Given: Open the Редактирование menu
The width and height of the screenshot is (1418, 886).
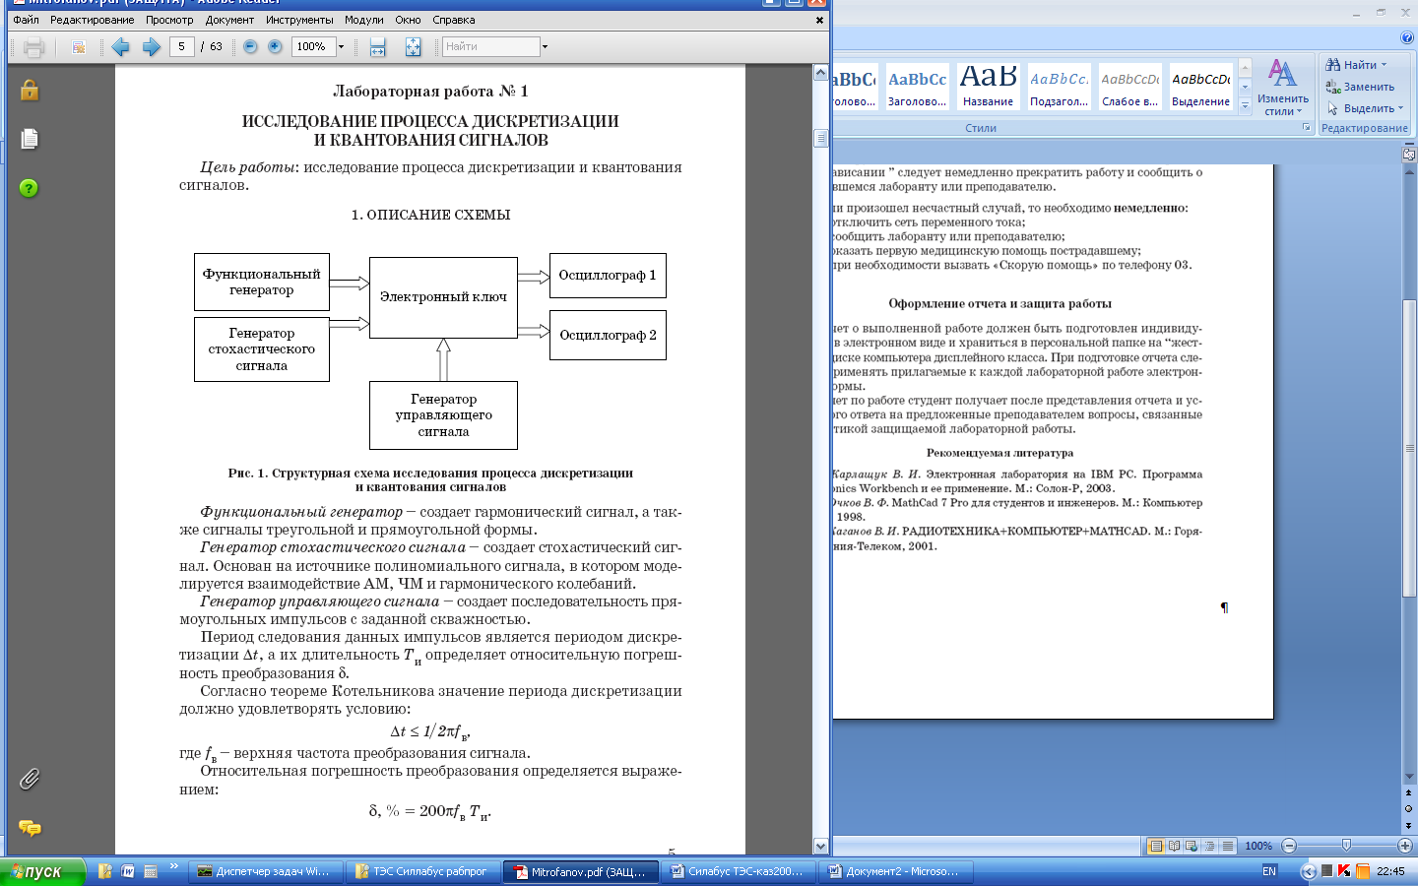Looking at the screenshot, I should (93, 20).
